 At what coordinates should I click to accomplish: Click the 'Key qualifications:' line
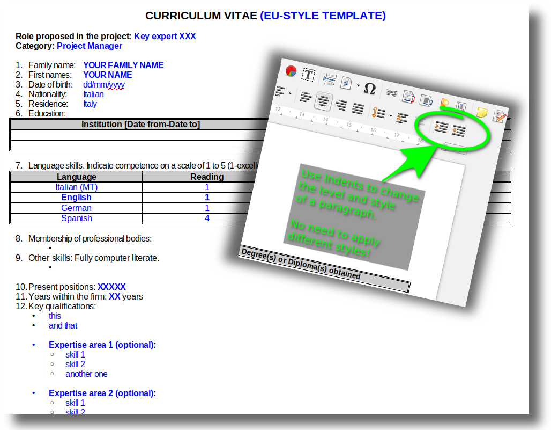62,306
